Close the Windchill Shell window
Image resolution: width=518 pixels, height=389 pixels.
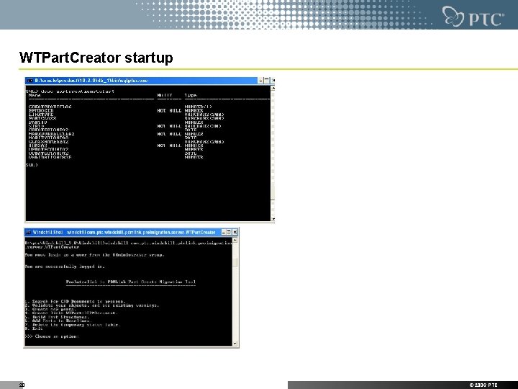coord(235,232)
